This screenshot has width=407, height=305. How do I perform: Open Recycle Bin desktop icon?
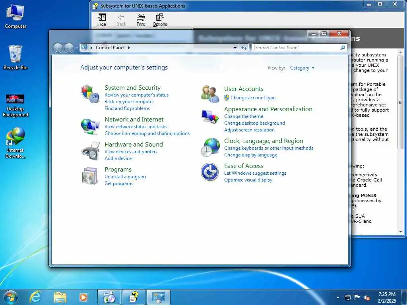pyautogui.click(x=16, y=57)
